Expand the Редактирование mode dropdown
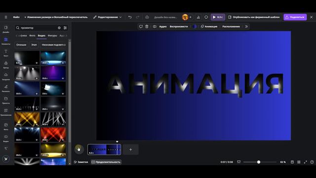 tap(108, 17)
